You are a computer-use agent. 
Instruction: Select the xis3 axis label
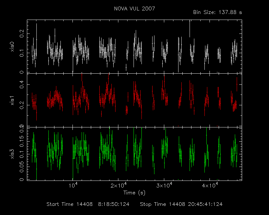click(12, 154)
